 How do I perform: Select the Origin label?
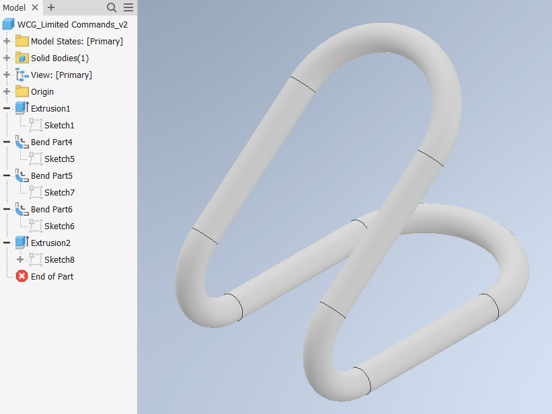point(42,92)
